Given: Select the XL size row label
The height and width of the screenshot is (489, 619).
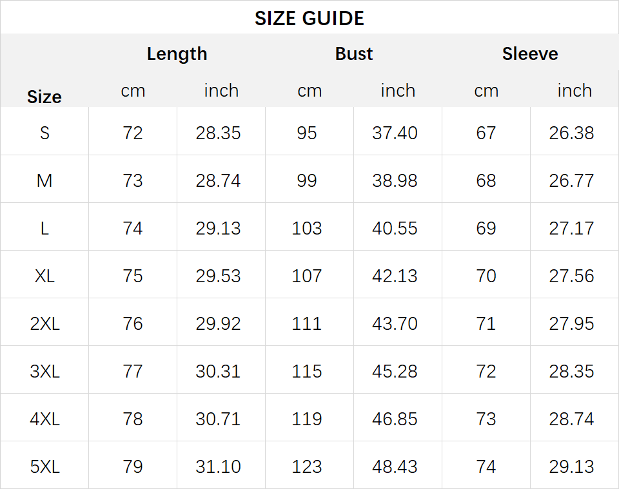Looking at the screenshot, I should click(x=44, y=276).
